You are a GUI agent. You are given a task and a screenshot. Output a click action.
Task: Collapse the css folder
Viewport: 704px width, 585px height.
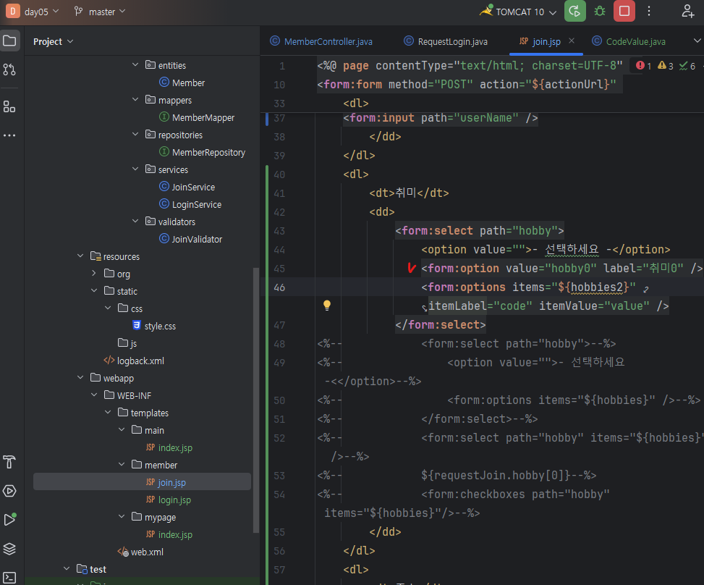(x=108, y=308)
